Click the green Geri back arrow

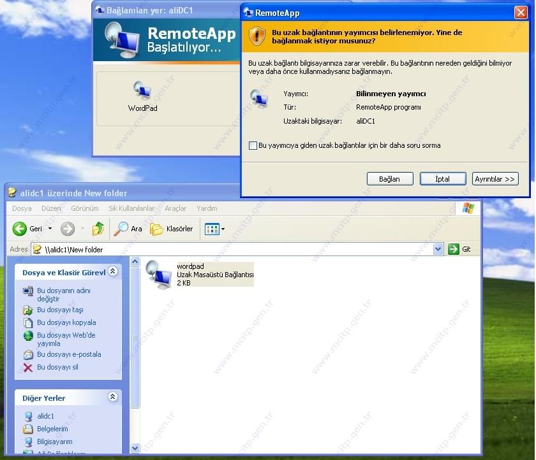pos(20,229)
